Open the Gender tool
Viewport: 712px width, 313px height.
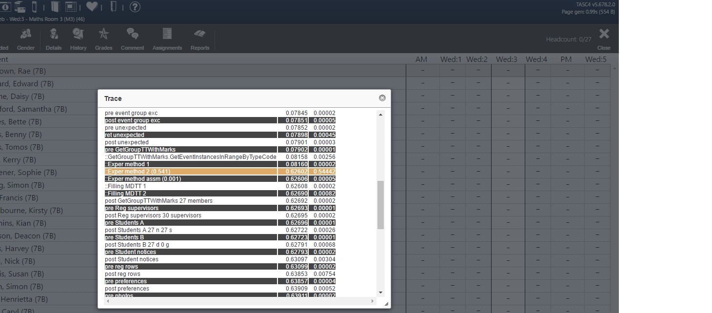pos(26,39)
